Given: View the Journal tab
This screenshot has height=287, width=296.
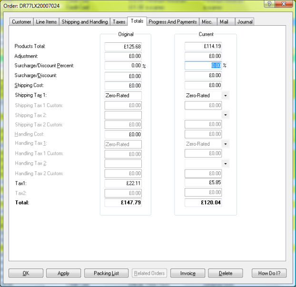Looking at the screenshot, I should (245, 22).
